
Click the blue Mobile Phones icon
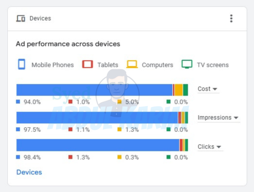point(21,64)
